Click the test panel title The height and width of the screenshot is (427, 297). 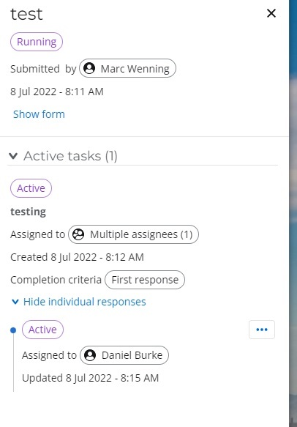pos(26,14)
